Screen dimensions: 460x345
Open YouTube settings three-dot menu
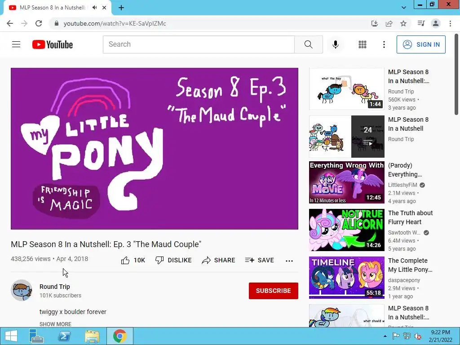384,44
